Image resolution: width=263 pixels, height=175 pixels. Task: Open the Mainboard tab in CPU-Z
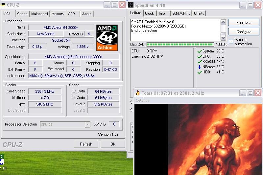click(39, 14)
